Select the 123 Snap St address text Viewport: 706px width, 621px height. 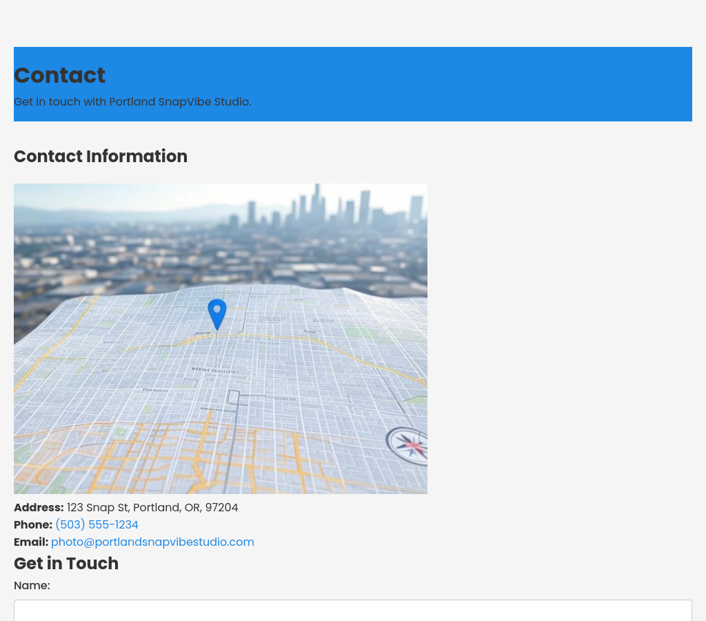click(x=152, y=508)
